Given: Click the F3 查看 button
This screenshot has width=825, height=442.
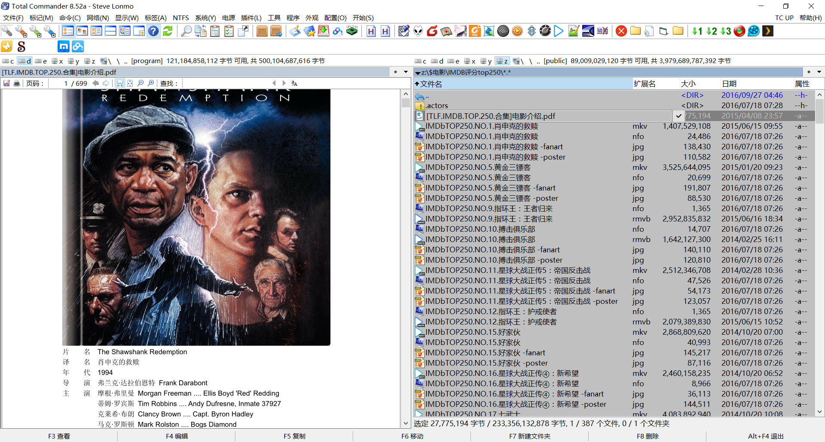Looking at the screenshot, I should 59,436.
